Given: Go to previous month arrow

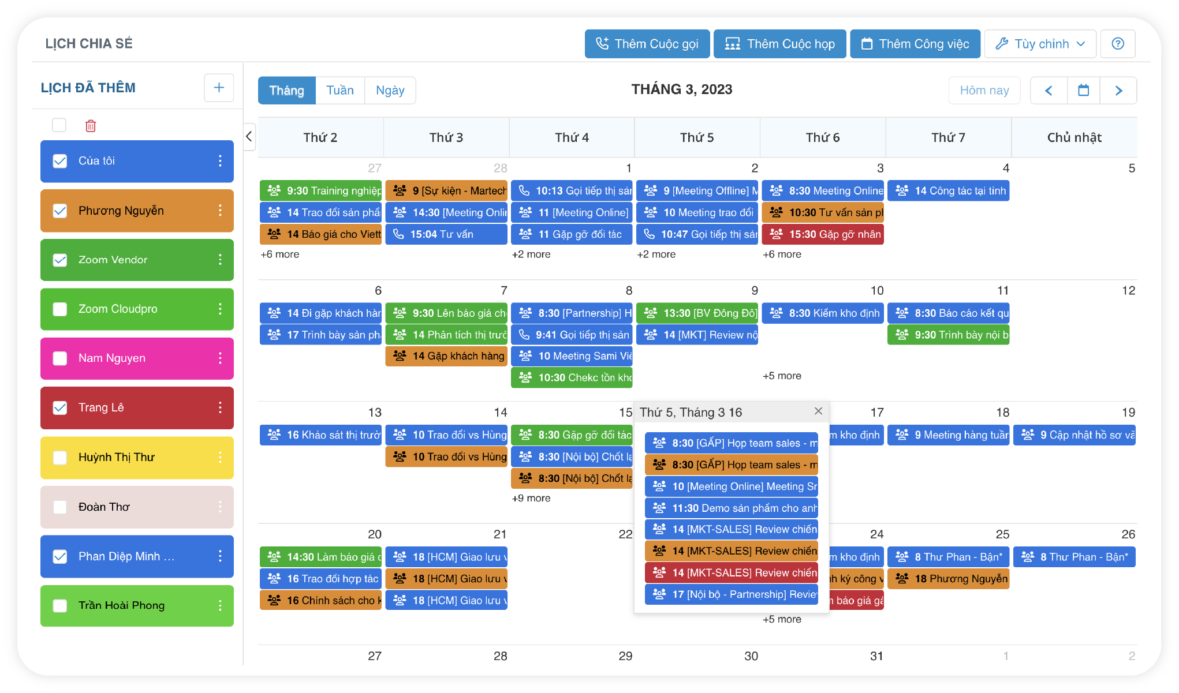Looking at the screenshot, I should point(1049,91).
